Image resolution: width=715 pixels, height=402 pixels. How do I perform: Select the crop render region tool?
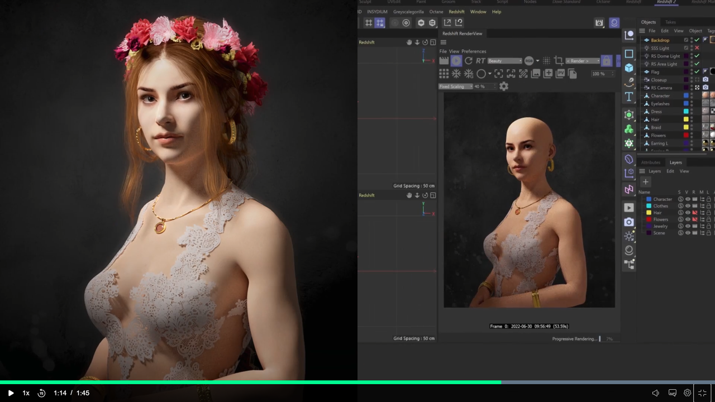click(x=558, y=61)
